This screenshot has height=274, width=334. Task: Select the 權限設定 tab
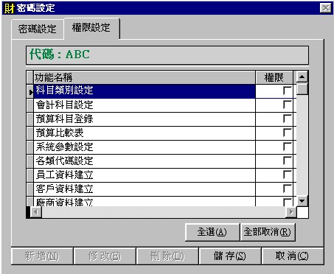[91, 27]
